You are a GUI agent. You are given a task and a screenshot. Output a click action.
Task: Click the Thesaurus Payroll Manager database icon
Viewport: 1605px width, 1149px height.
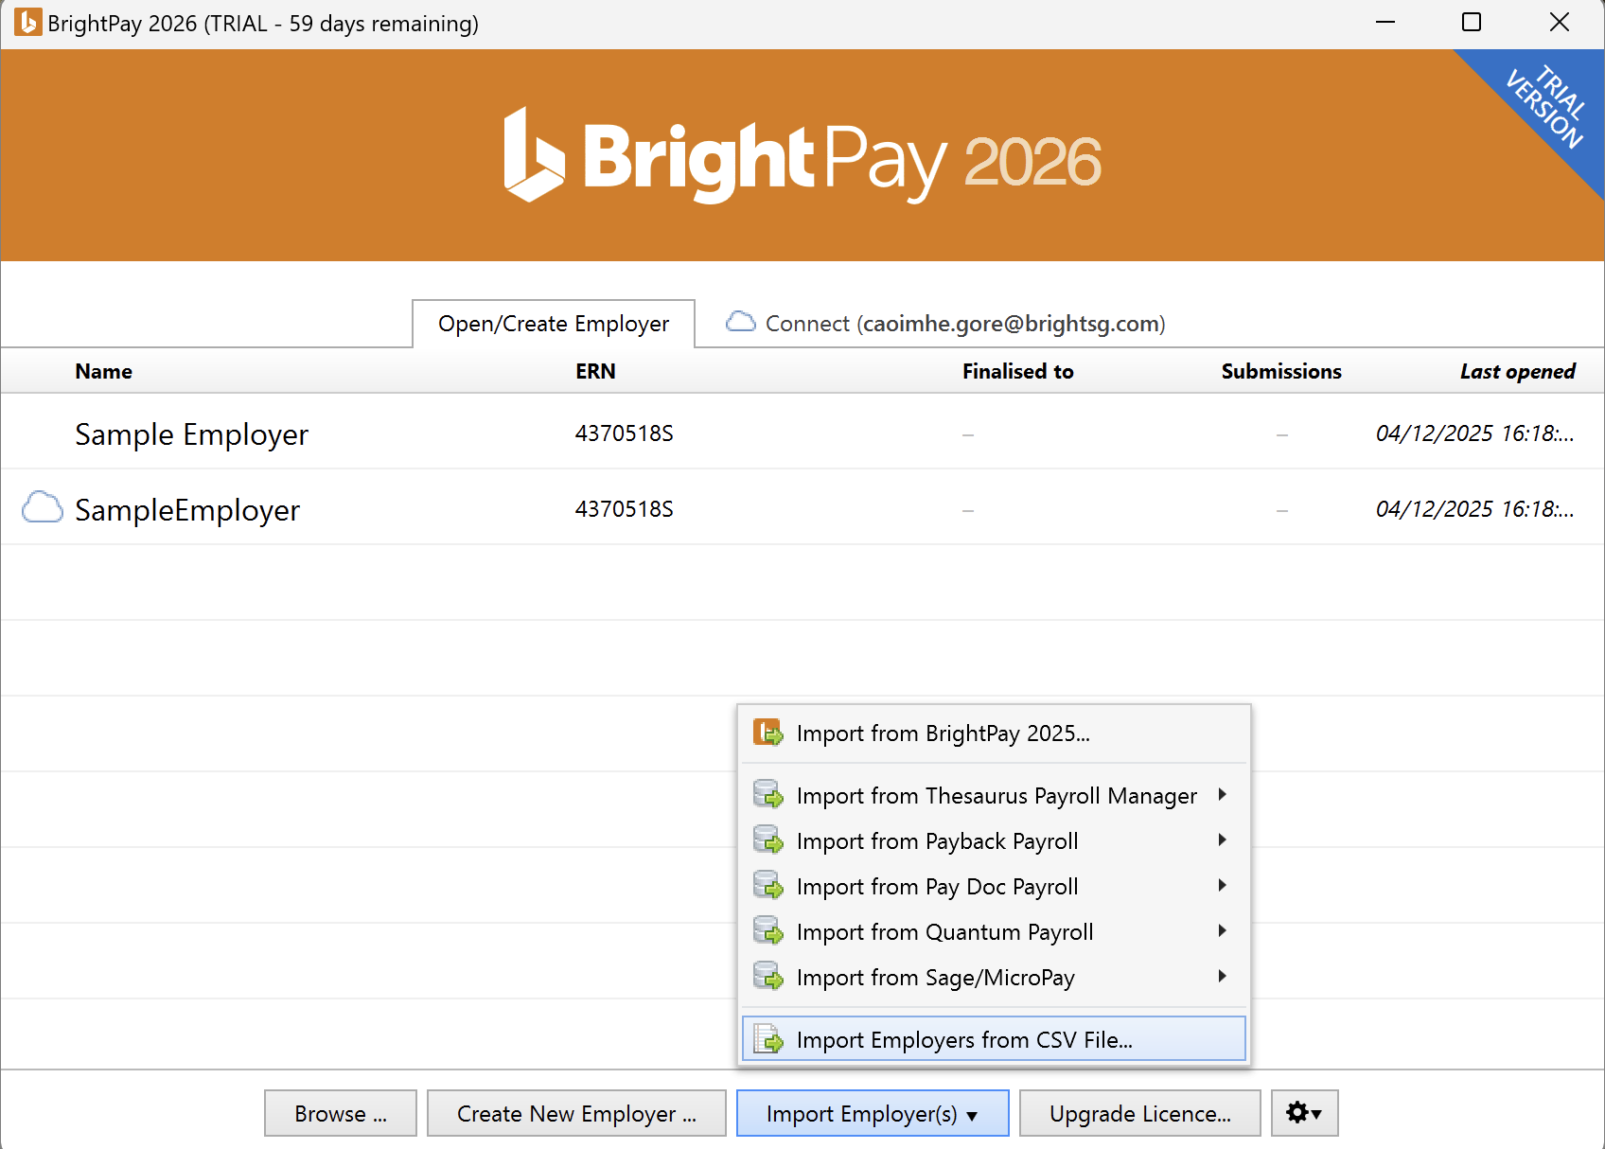coord(767,795)
